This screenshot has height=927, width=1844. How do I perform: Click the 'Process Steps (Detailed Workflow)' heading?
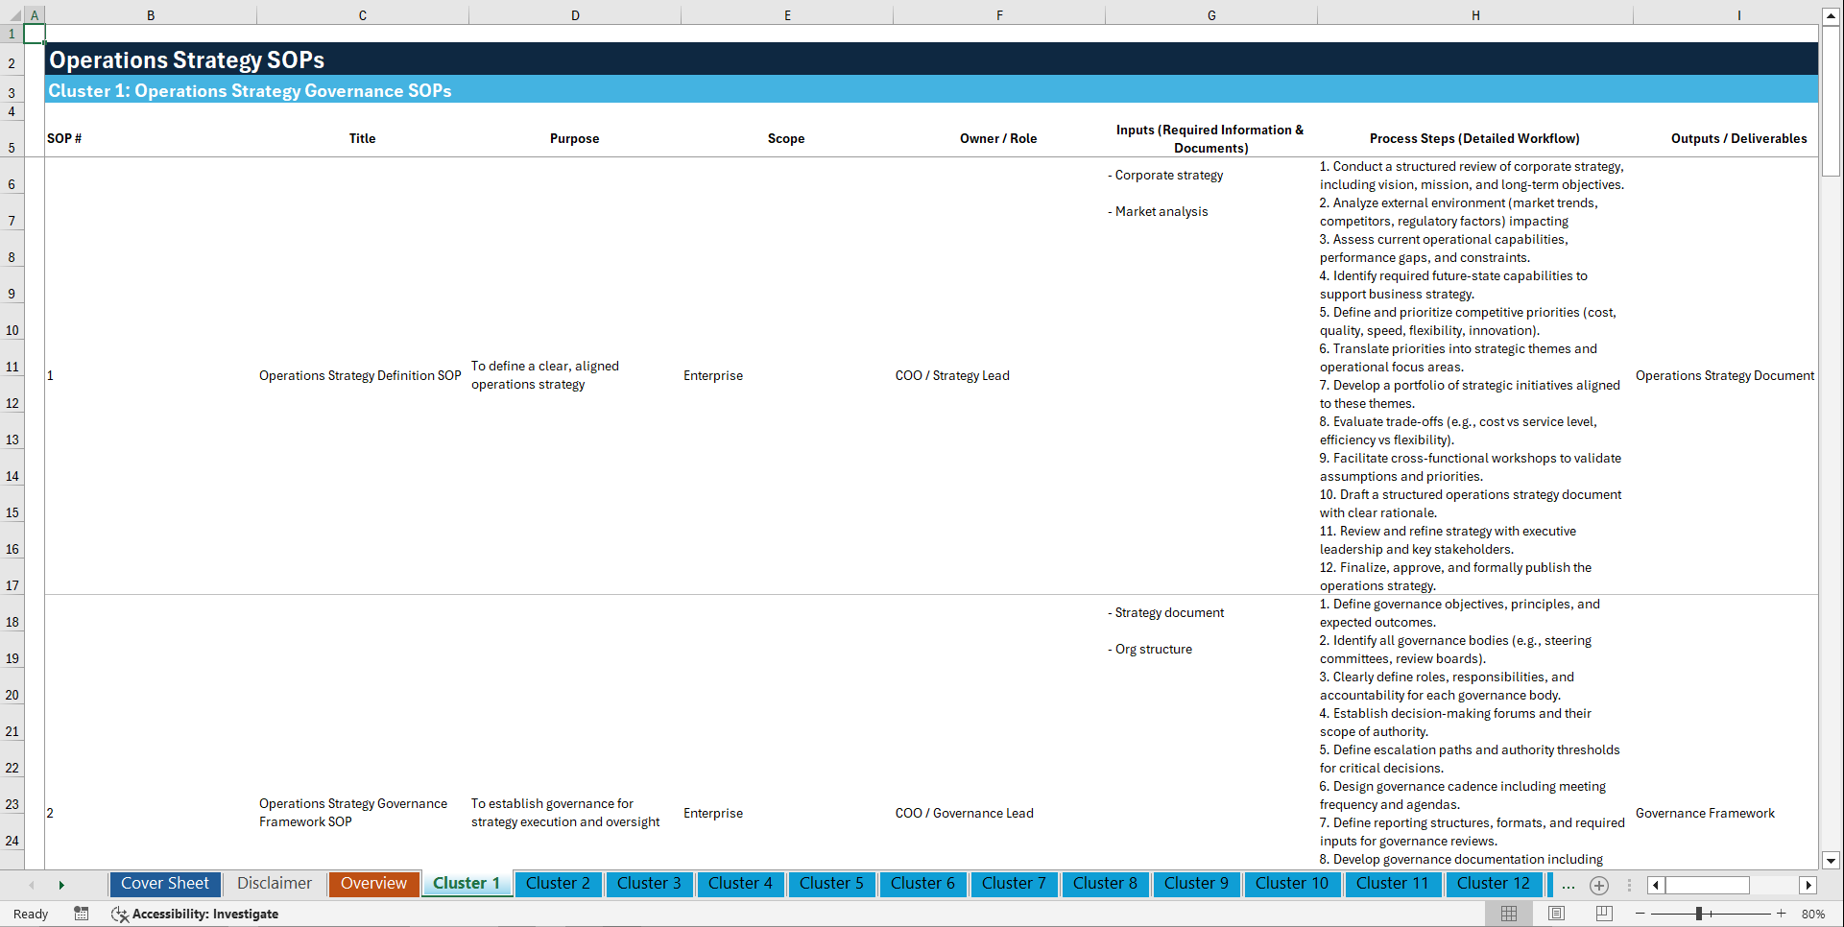point(1475,138)
